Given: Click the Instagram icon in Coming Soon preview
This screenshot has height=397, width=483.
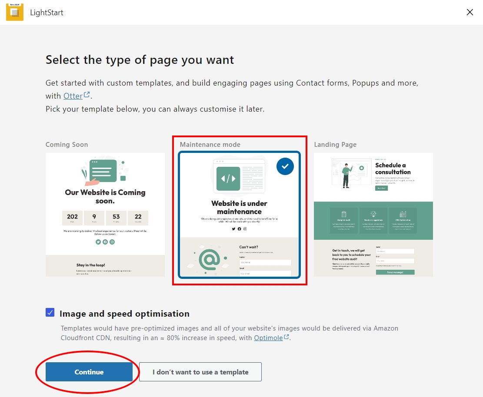Looking at the screenshot, I should 112,242.
